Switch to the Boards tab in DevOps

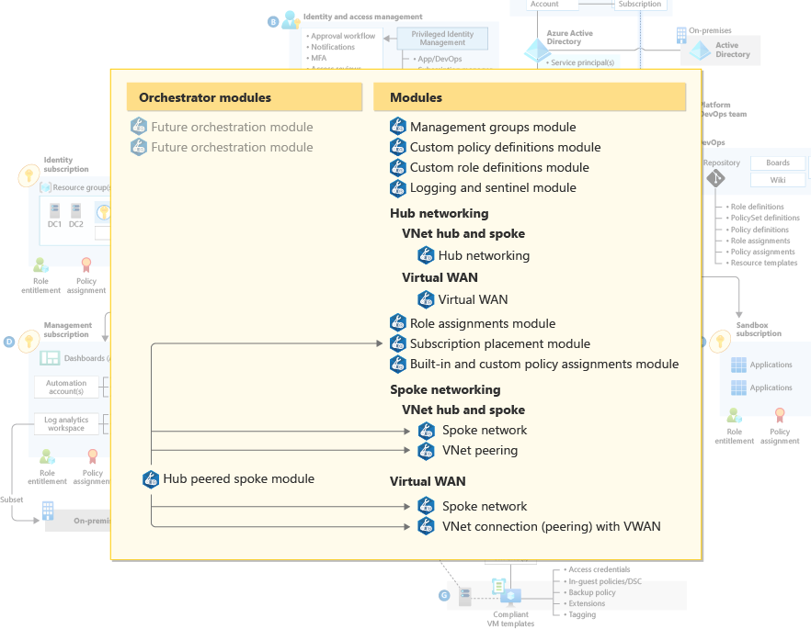[777, 162]
